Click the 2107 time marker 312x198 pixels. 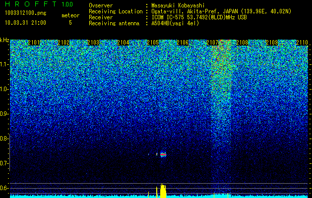tap(212, 43)
